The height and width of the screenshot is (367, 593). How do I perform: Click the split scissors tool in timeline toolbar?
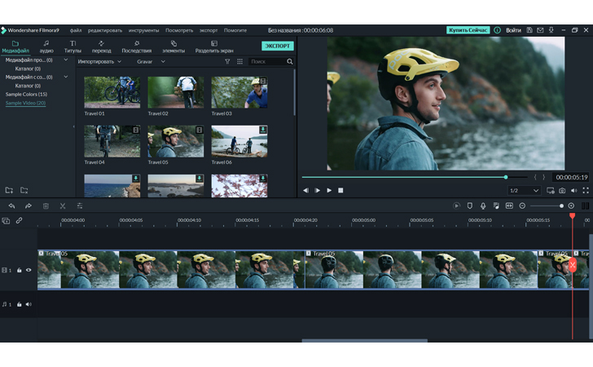click(63, 206)
